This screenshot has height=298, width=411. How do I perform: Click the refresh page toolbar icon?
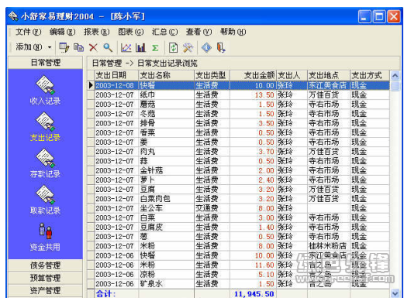point(173,48)
